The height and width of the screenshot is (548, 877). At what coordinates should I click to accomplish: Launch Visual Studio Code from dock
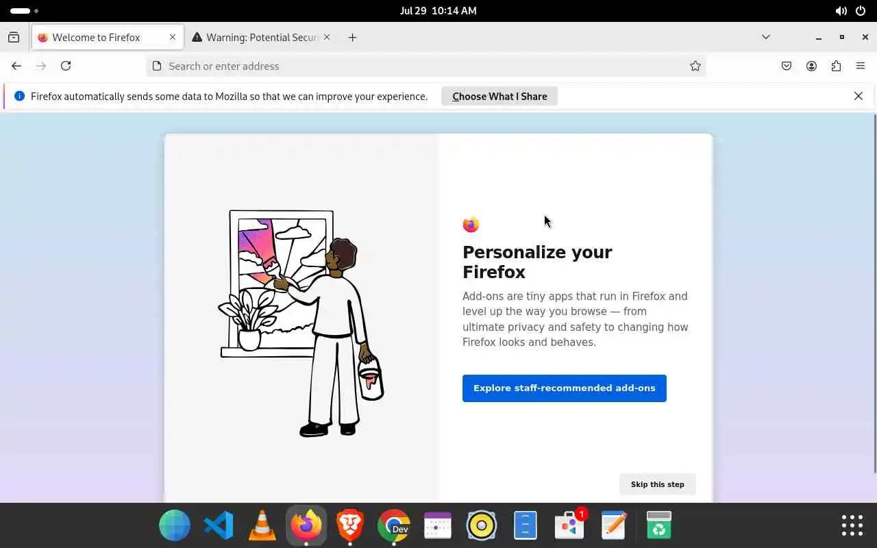point(219,526)
